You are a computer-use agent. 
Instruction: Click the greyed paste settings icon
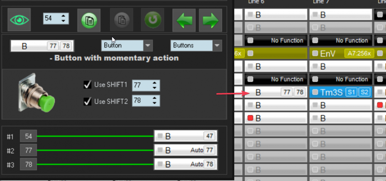[121, 20]
